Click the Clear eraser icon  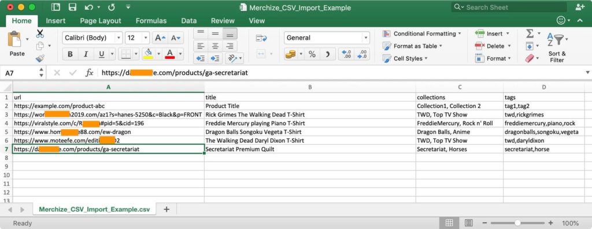[x=530, y=58]
